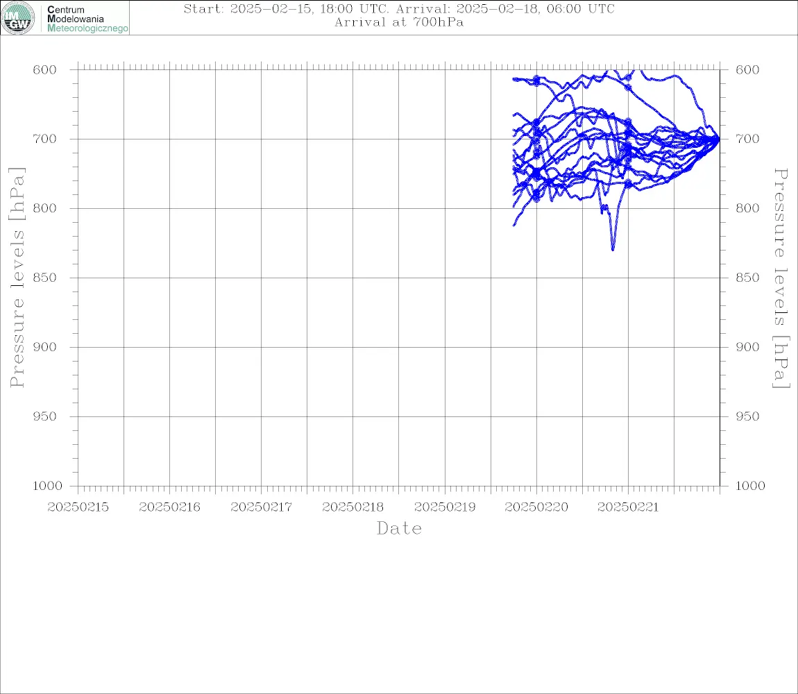Click the date label 20250216

pos(169,507)
